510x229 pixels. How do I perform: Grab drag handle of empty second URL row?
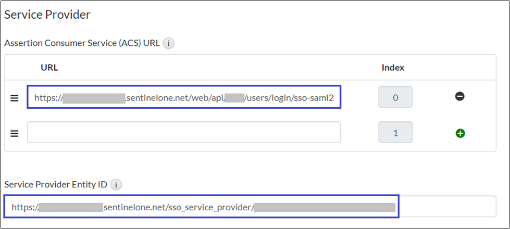tap(15, 133)
